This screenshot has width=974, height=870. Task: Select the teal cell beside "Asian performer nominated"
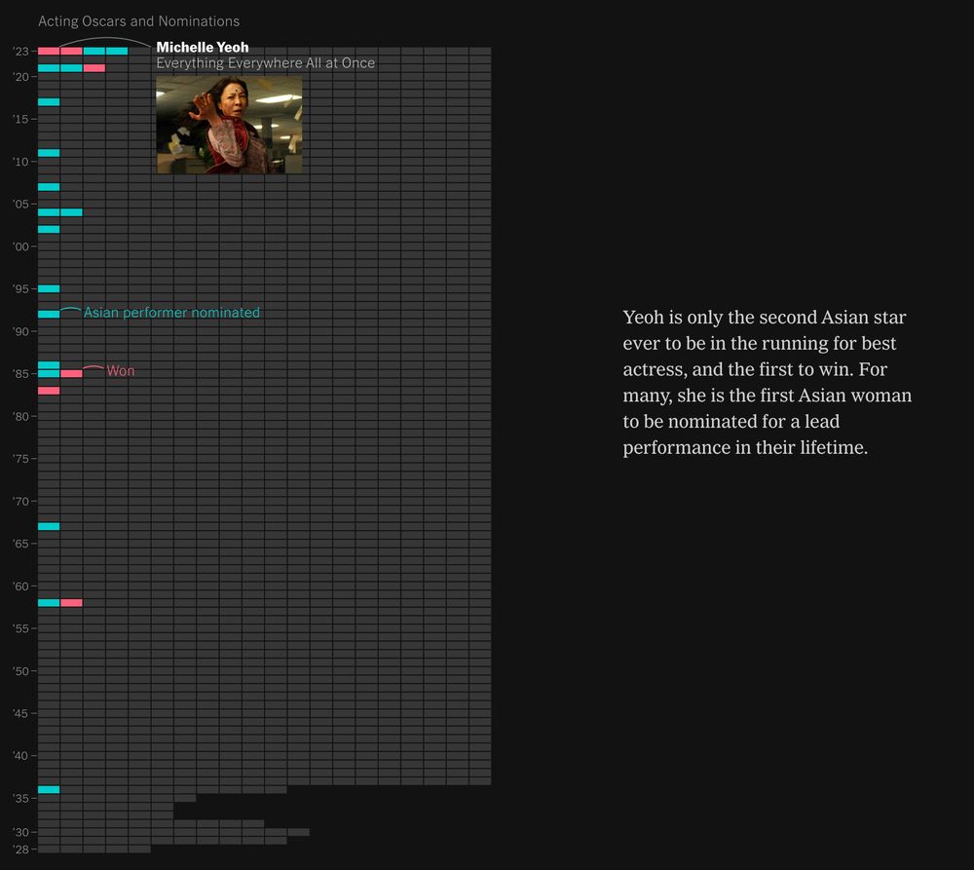click(49, 315)
